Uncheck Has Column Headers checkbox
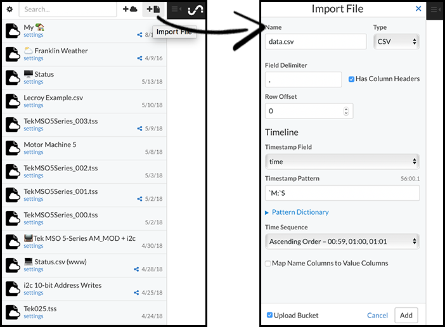 click(x=352, y=79)
